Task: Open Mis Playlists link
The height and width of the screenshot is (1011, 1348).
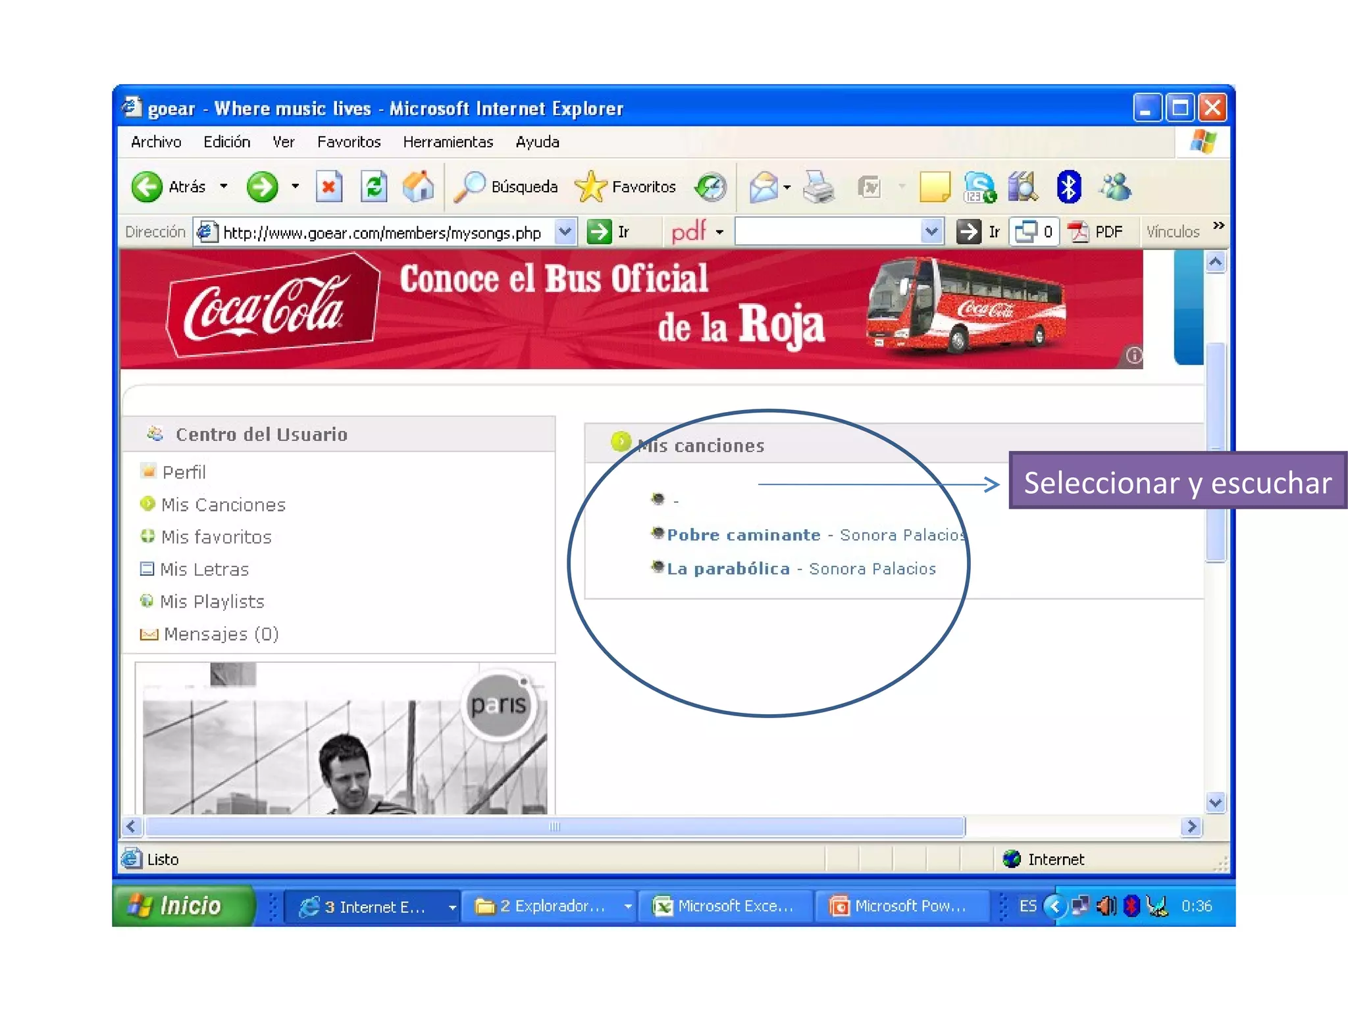Action: tap(212, 602)
